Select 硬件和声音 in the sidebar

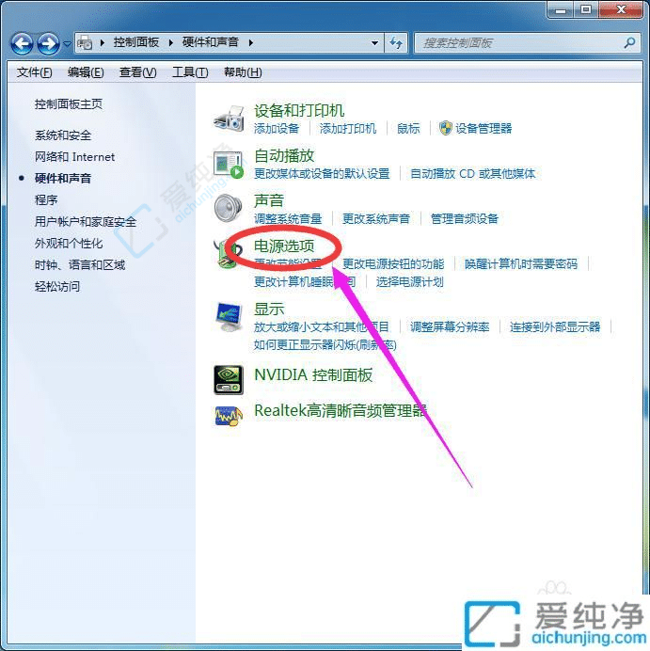(63, 178)
